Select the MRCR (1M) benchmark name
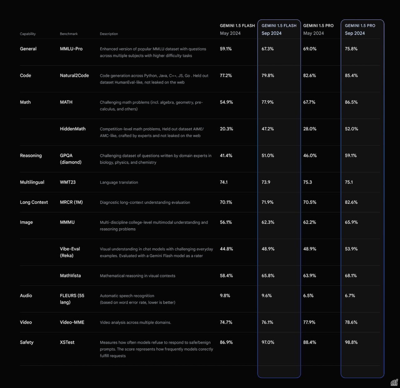The image size is (400, 388). click(x=71, y=202)
